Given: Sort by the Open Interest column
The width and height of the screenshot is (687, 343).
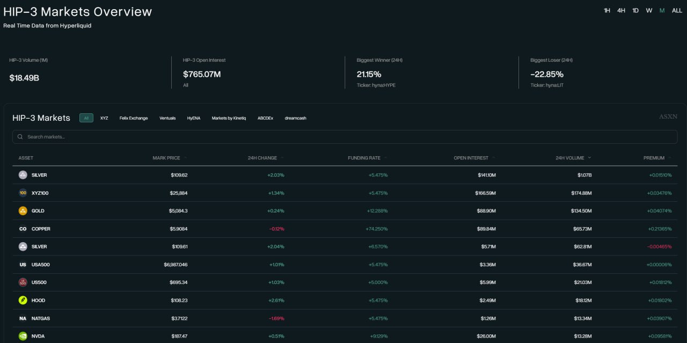Looking at the screenshot, I should pos(471,158).
